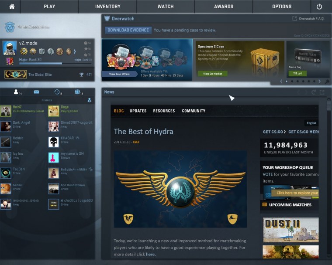Show recent teammates clock icon

tap(57, 92)
